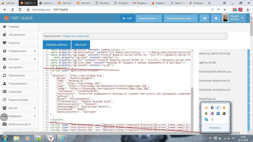Click the Bluetooth icon in tray popup
Image resolution: width=253 pixels, height=142 pixels.
(212, 108)
